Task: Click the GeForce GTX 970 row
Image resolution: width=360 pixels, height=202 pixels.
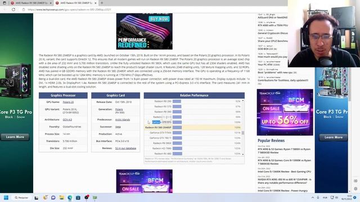Action: (x=192, y=122)
